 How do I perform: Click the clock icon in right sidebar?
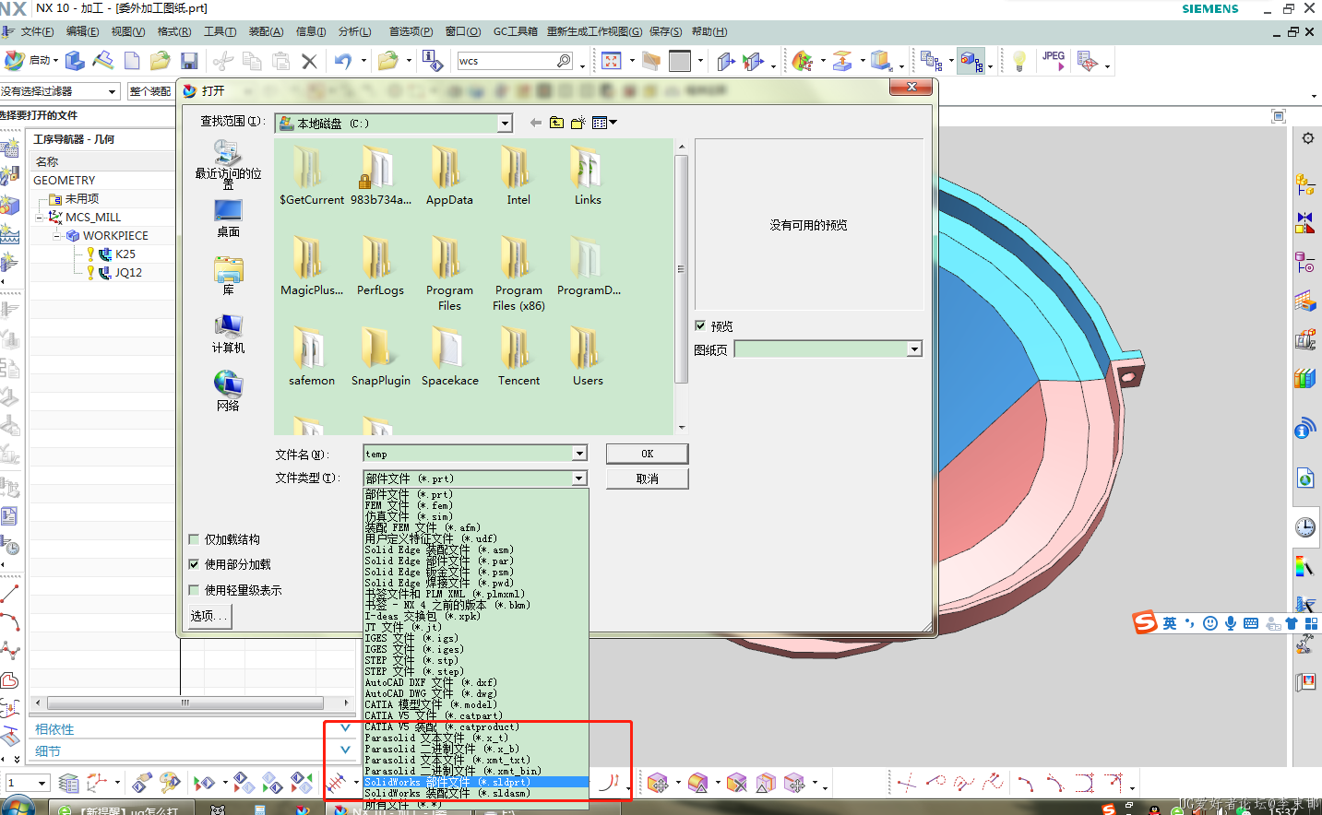1304,527
